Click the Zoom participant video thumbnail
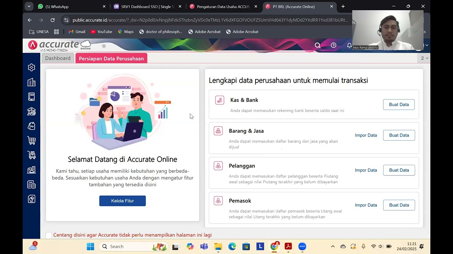This screenshot has height=254, width=453. tap(388, 30)
